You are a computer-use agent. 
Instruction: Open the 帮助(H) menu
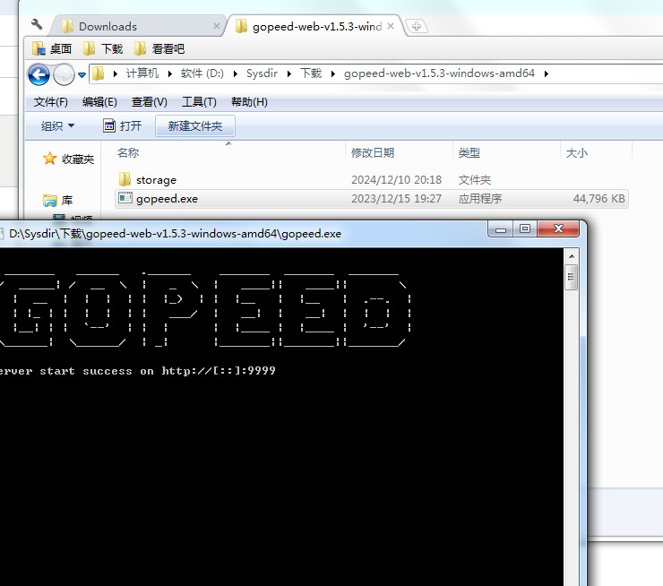[x=249, y=102]
